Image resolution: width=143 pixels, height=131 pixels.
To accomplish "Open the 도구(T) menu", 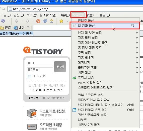I will point(78,15).
